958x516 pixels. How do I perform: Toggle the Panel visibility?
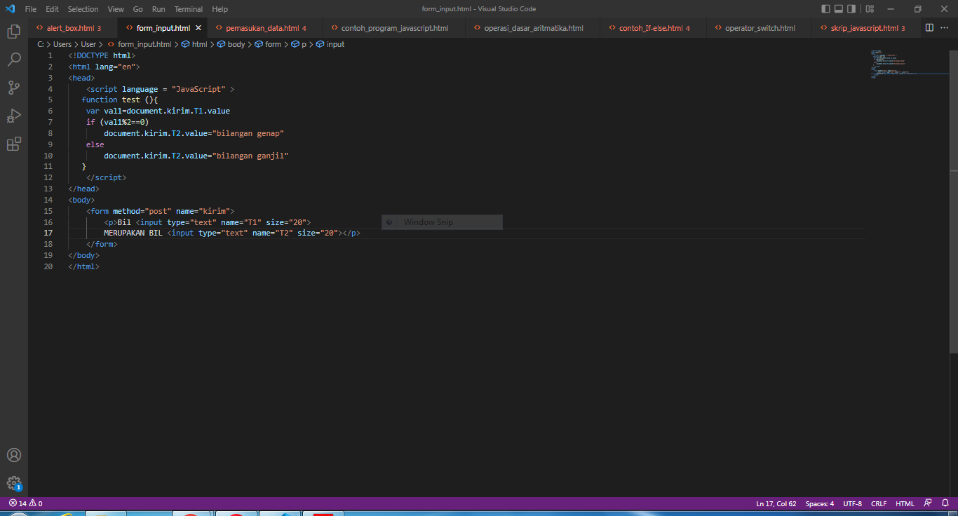pyautogui.click(x=837, y=8)
